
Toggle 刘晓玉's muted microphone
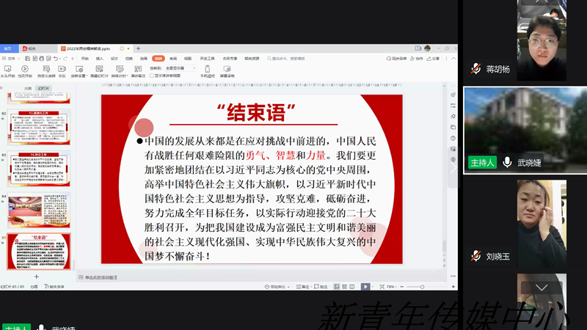tap(476, 256)
